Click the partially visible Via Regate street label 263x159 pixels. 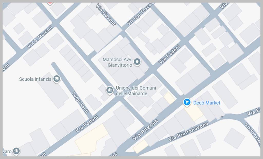click(x=252, y=133)
